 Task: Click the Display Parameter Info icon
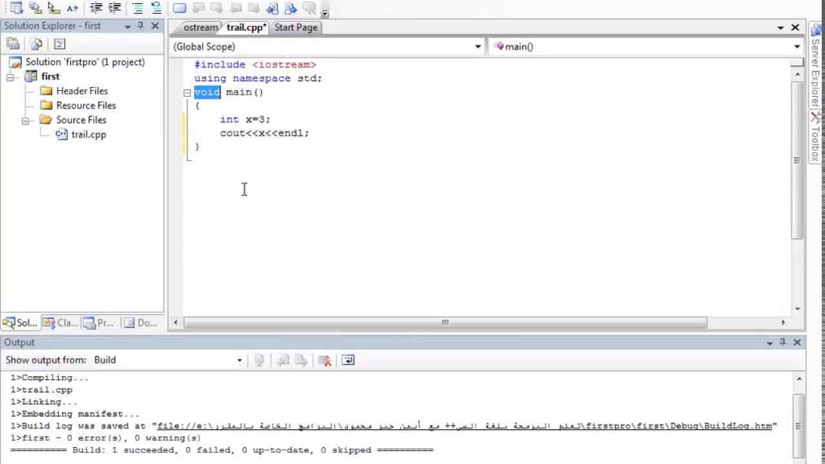point(35,8)
